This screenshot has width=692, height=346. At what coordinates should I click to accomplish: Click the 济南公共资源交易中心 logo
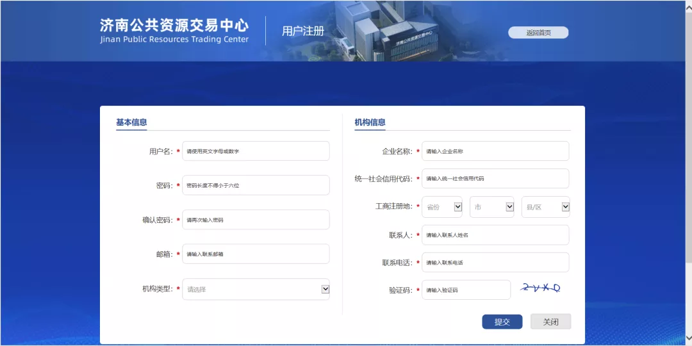[174, 30]
